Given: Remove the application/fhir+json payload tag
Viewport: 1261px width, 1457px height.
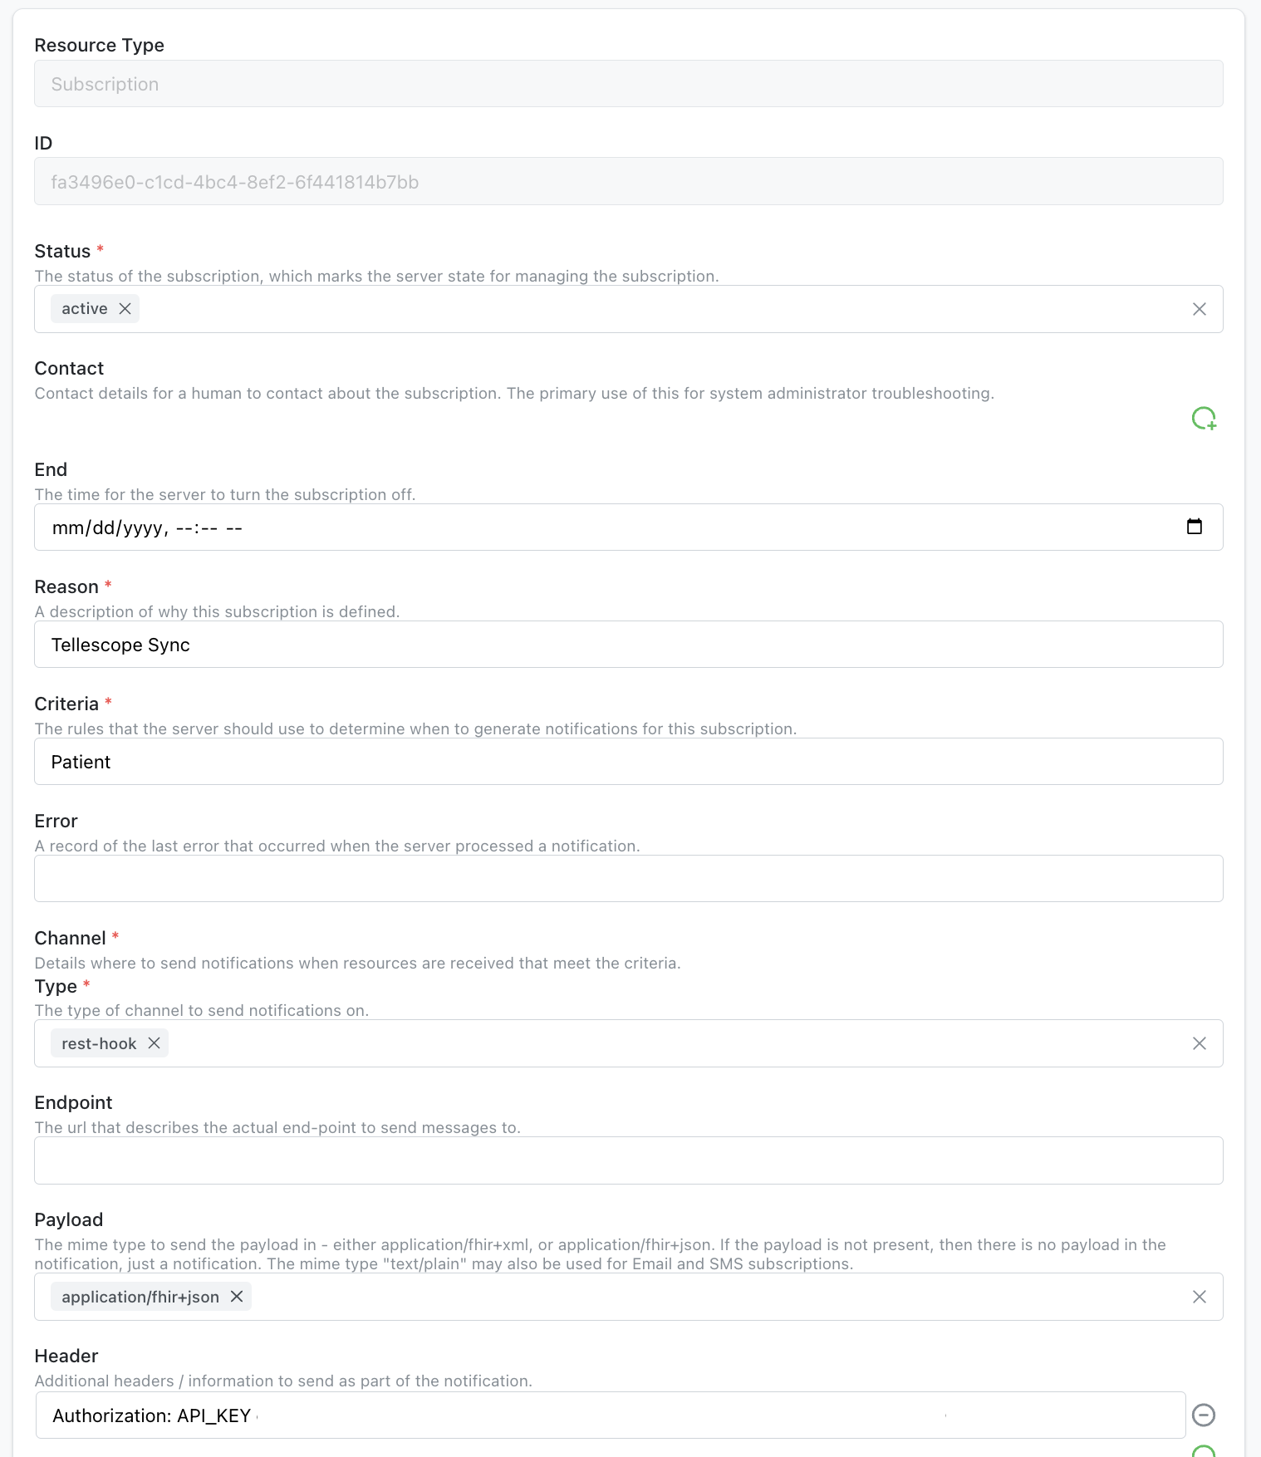Looking at the screenshot, I should point(237,1297).
